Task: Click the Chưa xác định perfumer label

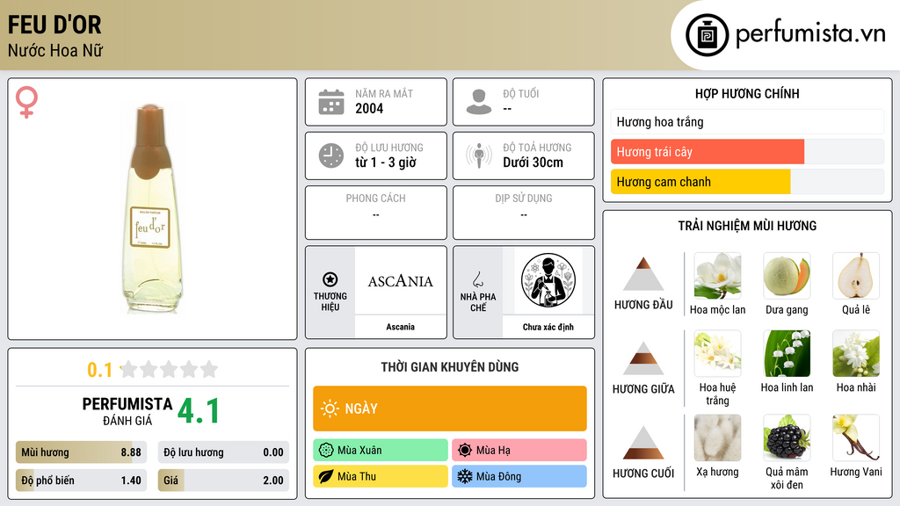Action: click(548, 327)
